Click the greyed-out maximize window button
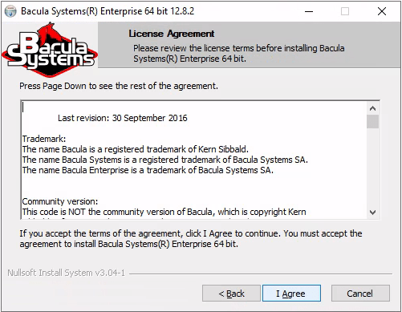Image resolution: width=402 pixels, height=312 pixels. [345, 11]
